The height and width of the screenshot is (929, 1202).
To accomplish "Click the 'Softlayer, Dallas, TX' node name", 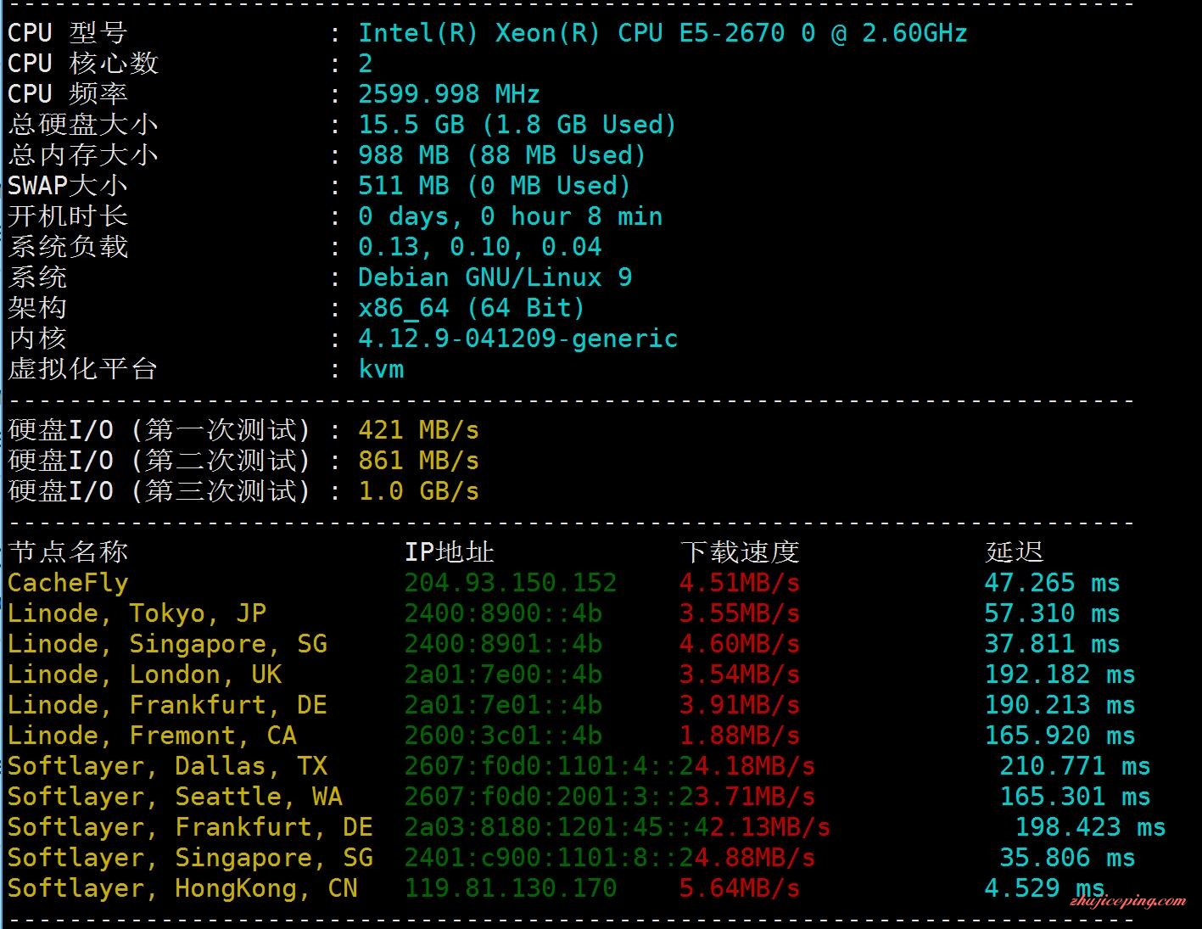I will point(167,766).
